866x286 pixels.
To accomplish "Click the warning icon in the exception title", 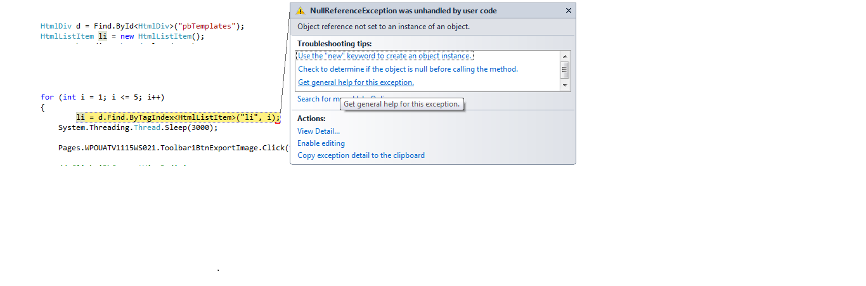I will (x=301, y=11).
